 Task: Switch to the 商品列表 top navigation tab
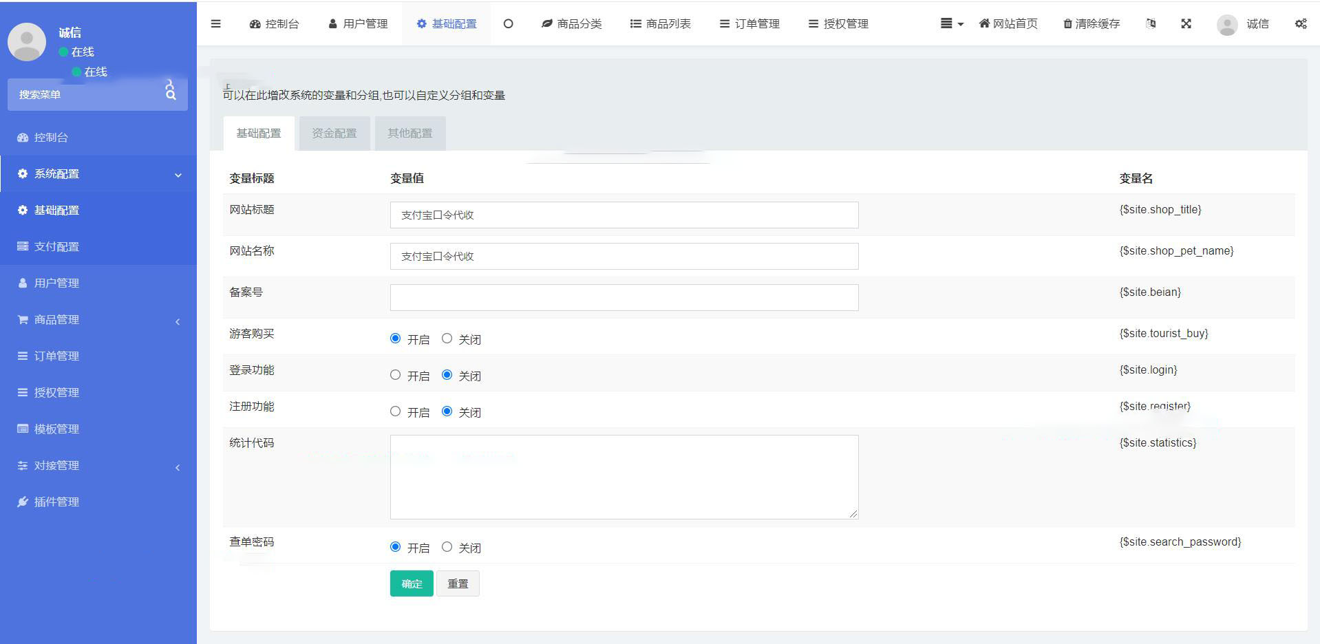[660, 23]
